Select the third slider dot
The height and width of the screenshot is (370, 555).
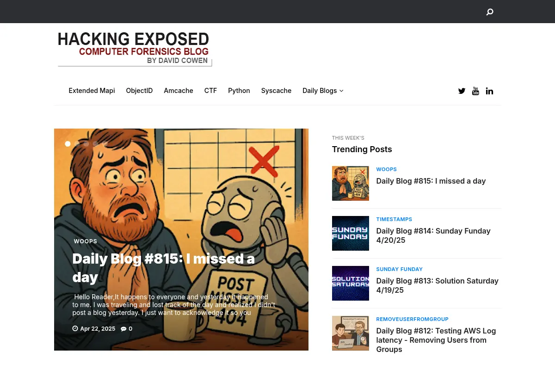[86, 144]
